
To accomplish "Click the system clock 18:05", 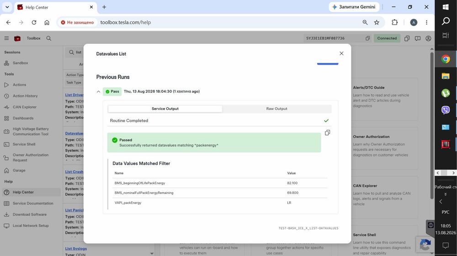I will (x=446, y=226).
